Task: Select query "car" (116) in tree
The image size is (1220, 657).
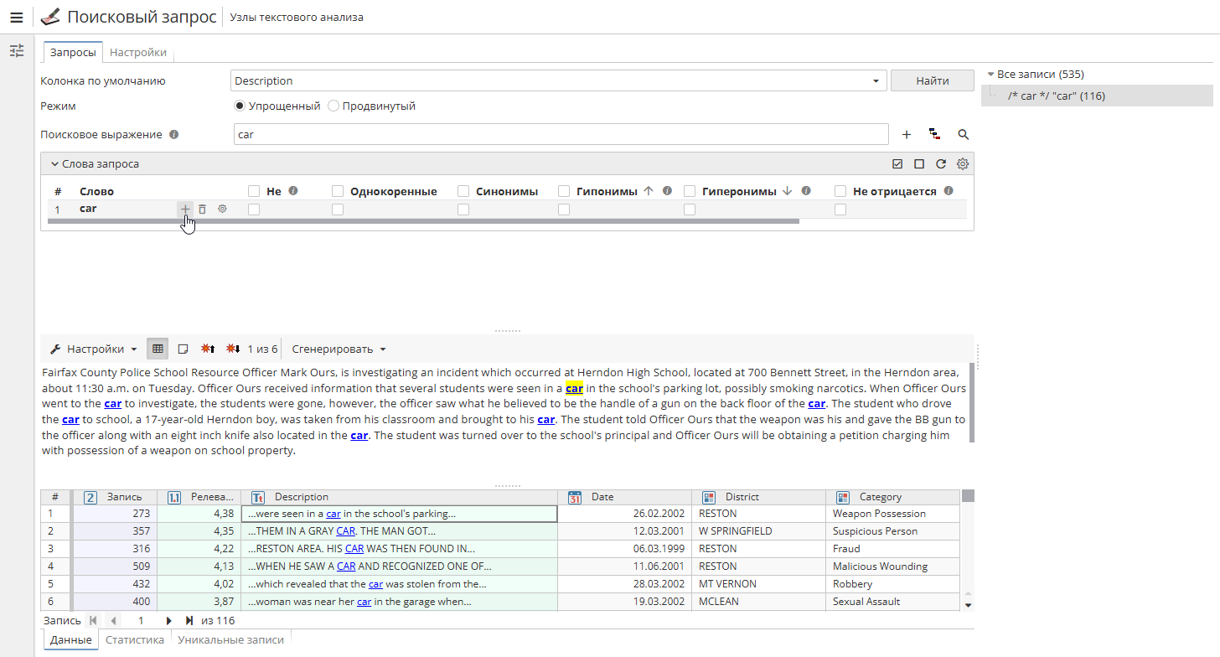Action: pos(1097,96)
